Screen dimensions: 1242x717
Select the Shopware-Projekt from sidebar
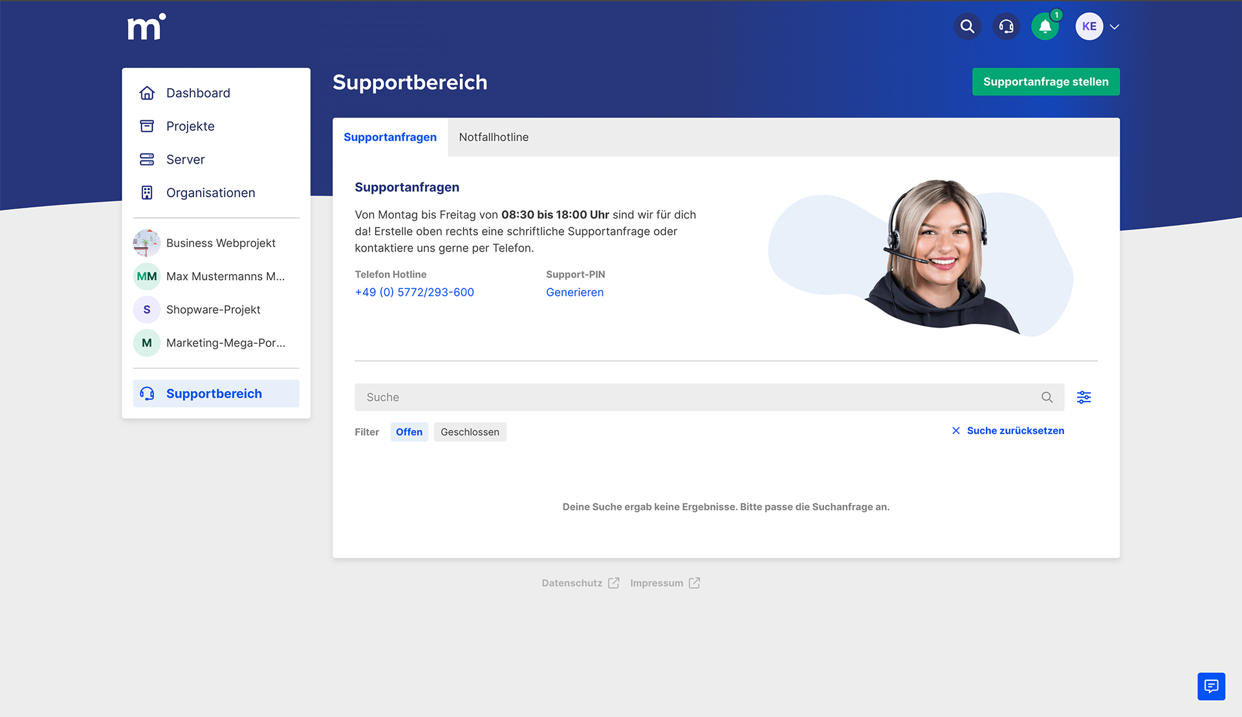[212, 309]
